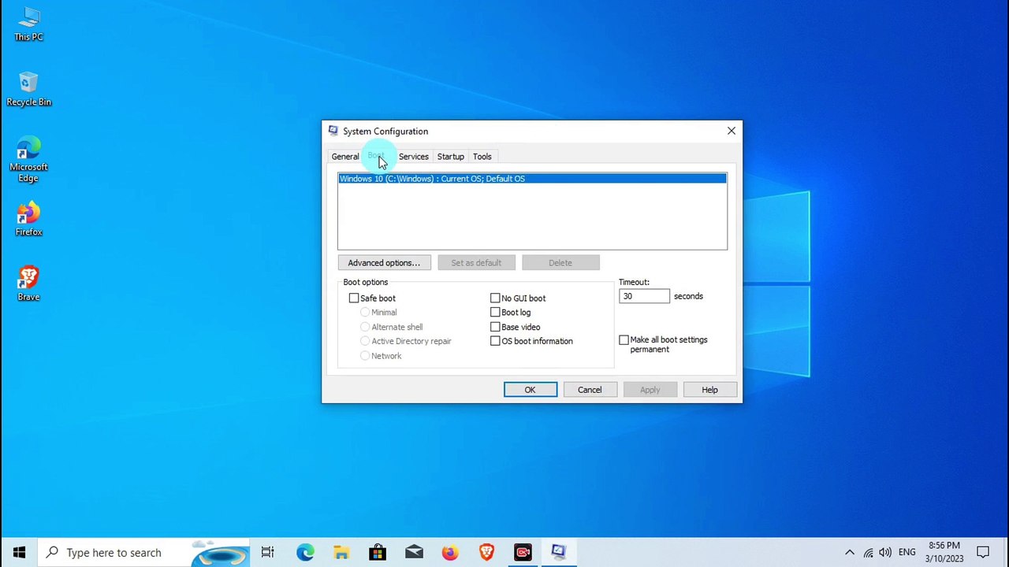The width and height of the screenshot is (1009, 567).
Task: Click the Apply button
Action: (650, 390)
